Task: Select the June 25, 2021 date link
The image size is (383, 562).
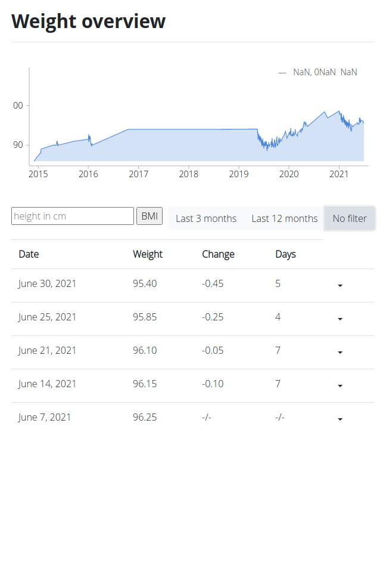Action: click(46, 317)
